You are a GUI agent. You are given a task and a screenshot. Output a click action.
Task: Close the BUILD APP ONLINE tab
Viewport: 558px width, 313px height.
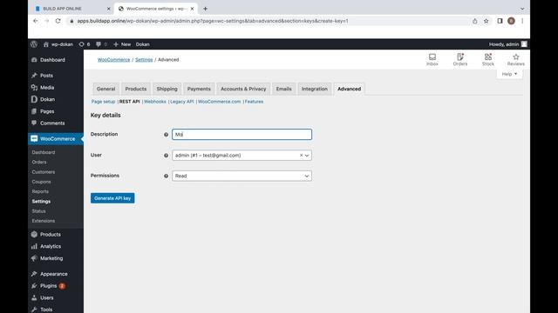(x=108, y=9)
